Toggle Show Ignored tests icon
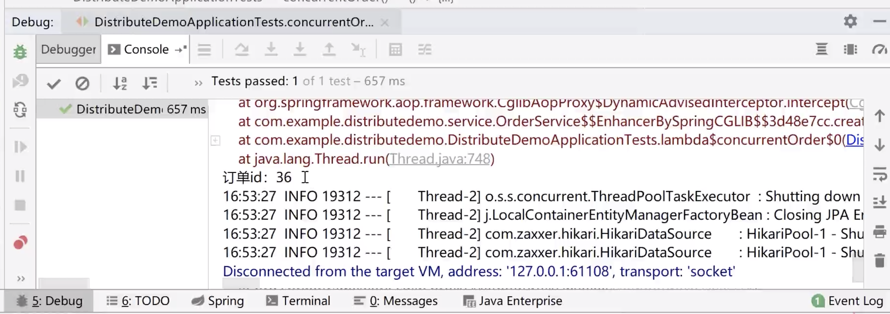This screenshot has width=890, height=314. tap(82, 83)
